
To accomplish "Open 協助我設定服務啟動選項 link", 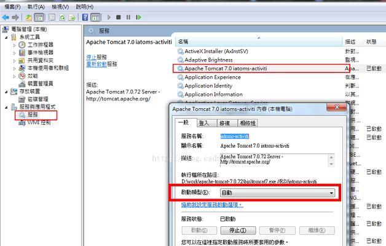I will pos(212,205).
